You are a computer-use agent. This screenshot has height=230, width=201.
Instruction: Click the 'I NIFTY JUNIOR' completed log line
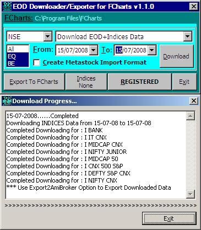pyautogui.click(x=67, y=152)
